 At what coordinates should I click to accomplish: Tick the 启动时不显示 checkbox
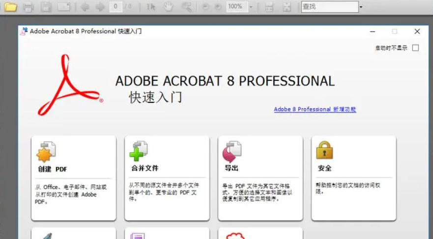click(415, 48)
